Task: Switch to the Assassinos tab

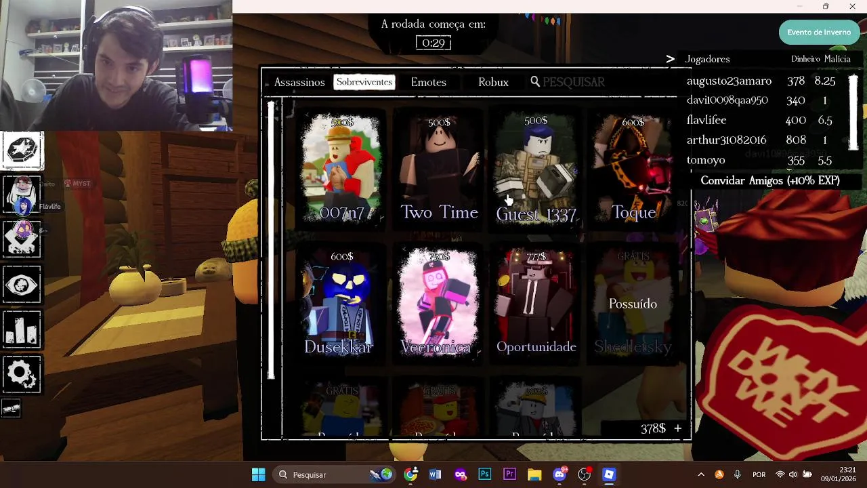Action: (x=299, y=82)
